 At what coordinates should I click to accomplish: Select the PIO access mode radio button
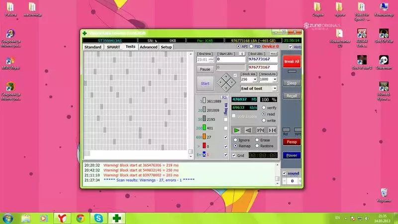[251, 46]
